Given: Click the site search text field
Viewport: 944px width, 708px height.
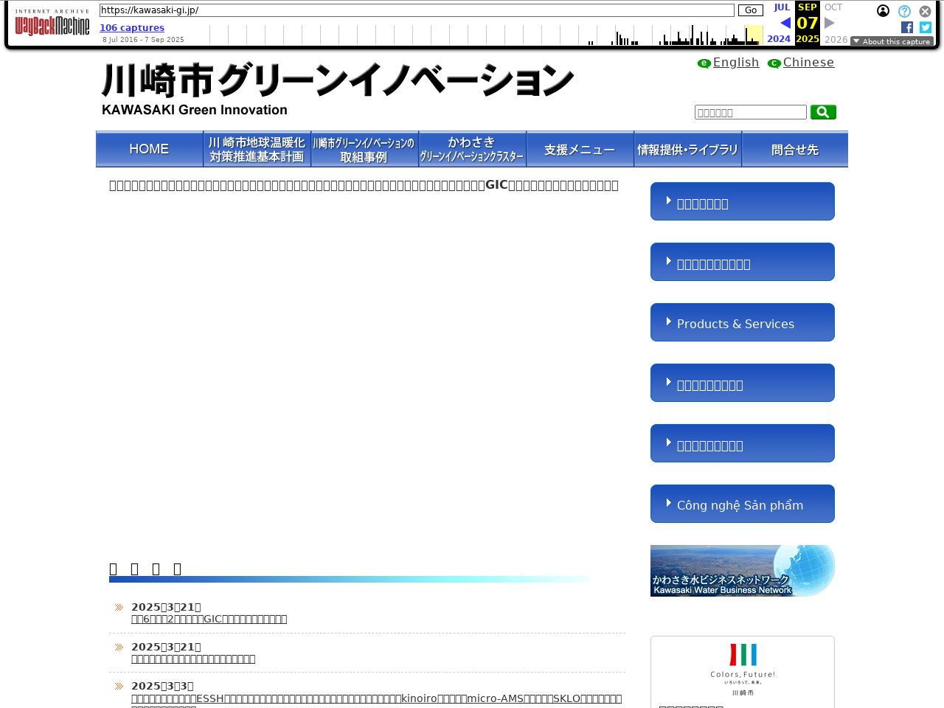Looking at the screenshot, I should click(750, 112).
